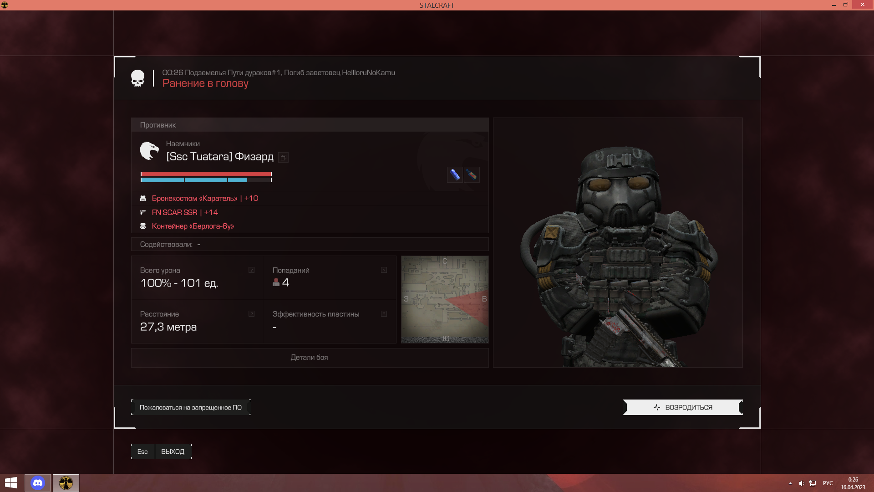Click the minimap with red view cone

(x=445, y=299)
